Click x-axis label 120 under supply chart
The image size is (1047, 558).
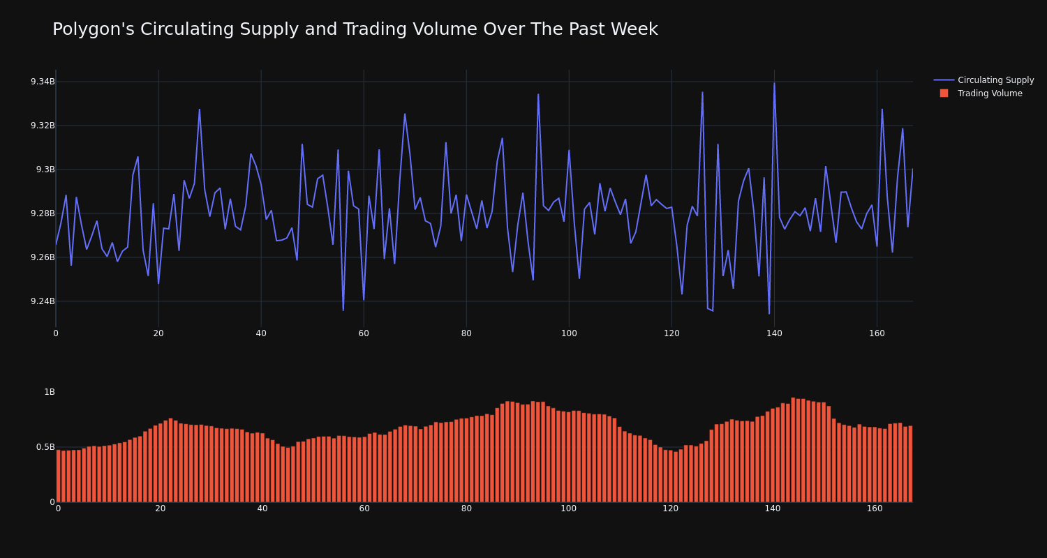[x=671, y=333]
